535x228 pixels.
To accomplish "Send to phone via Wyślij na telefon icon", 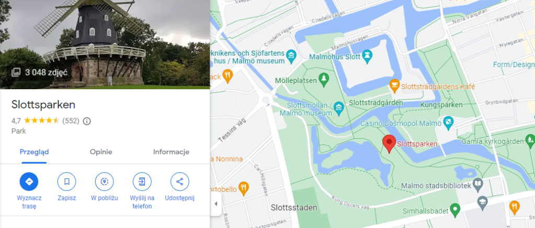I will (x=142, y=182).
